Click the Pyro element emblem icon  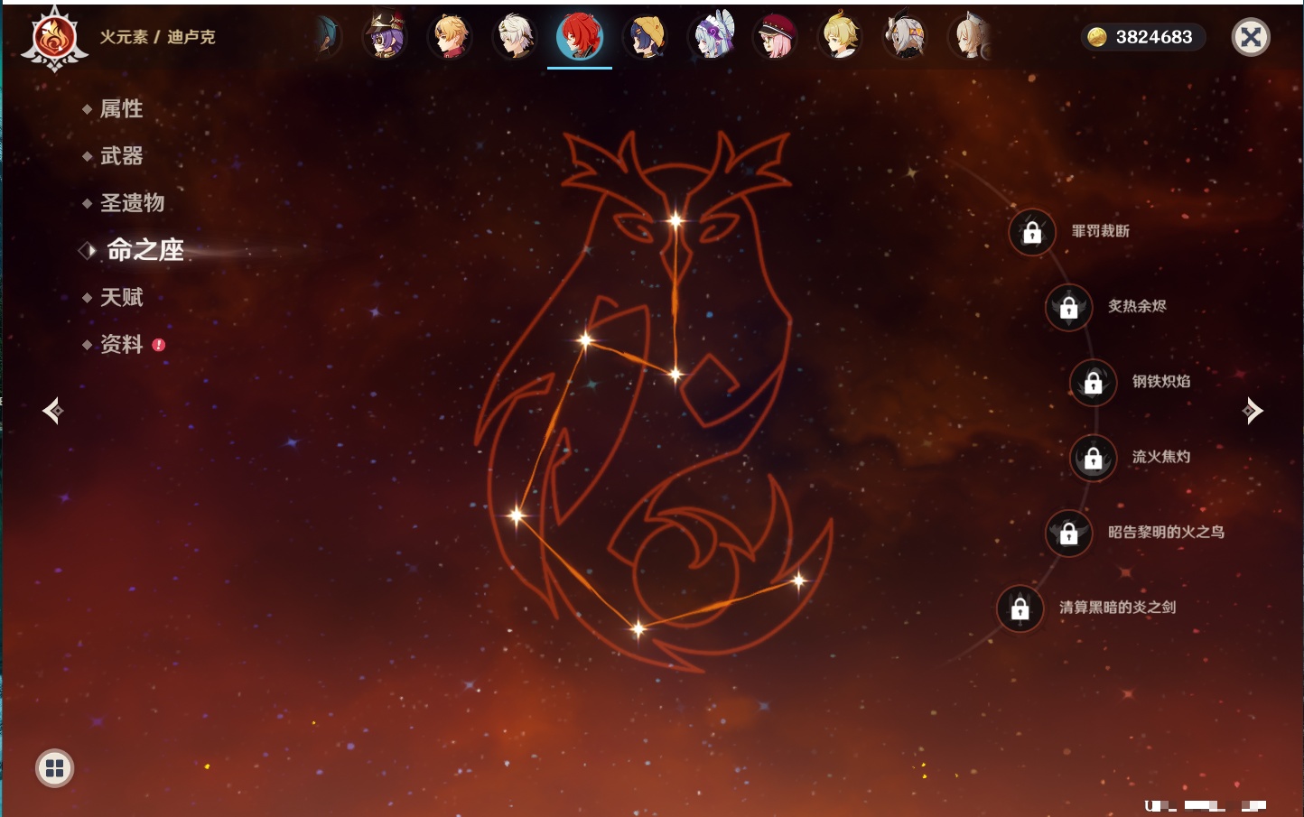54,38
